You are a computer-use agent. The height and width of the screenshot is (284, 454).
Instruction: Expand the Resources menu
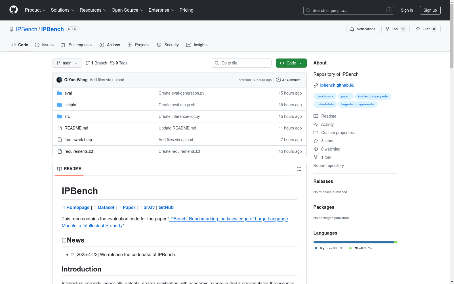[x=93, y=10]
